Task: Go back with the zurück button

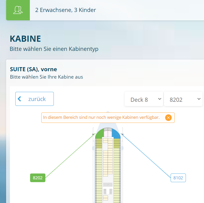Action: click(34, 99)
